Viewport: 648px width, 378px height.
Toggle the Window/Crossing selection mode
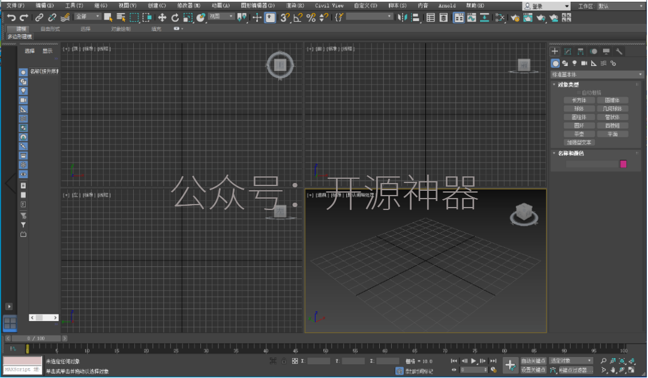point(147,17)
